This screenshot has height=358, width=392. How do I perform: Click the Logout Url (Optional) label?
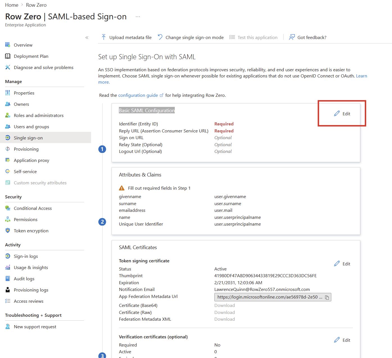pos(140,151)
